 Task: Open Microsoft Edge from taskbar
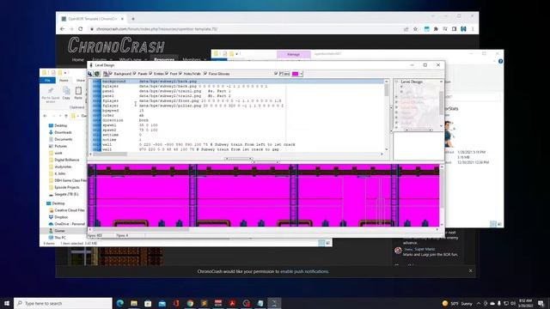click(120, 303)
